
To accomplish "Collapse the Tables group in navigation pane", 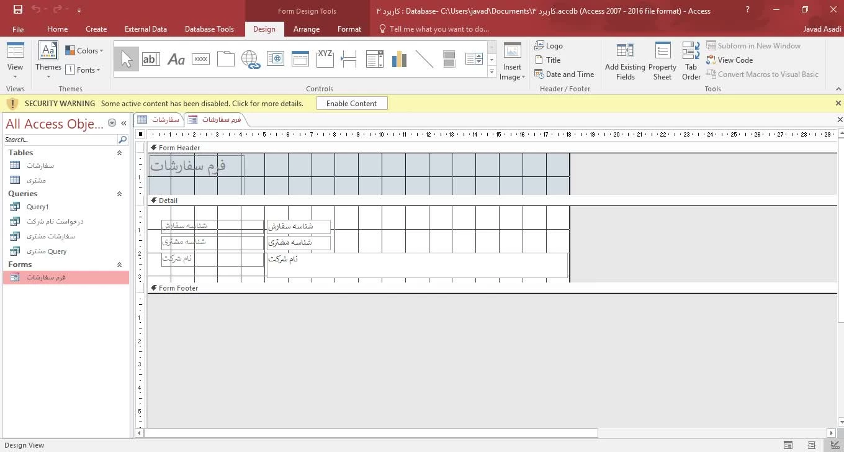I will point(119,153).
